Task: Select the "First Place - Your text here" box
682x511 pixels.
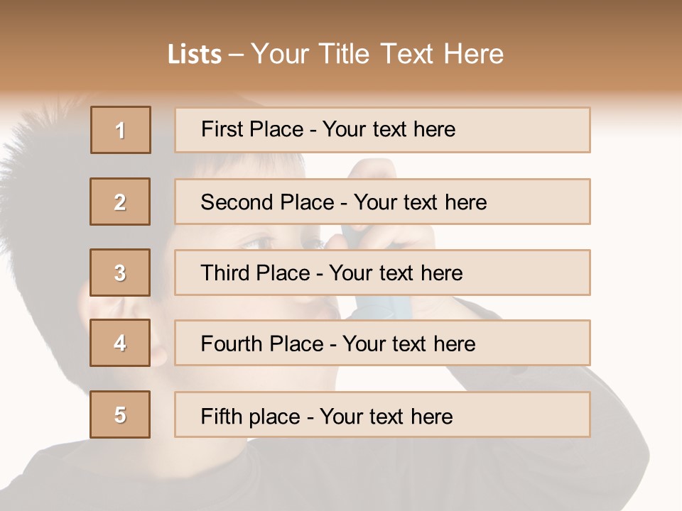Action: 382,130
